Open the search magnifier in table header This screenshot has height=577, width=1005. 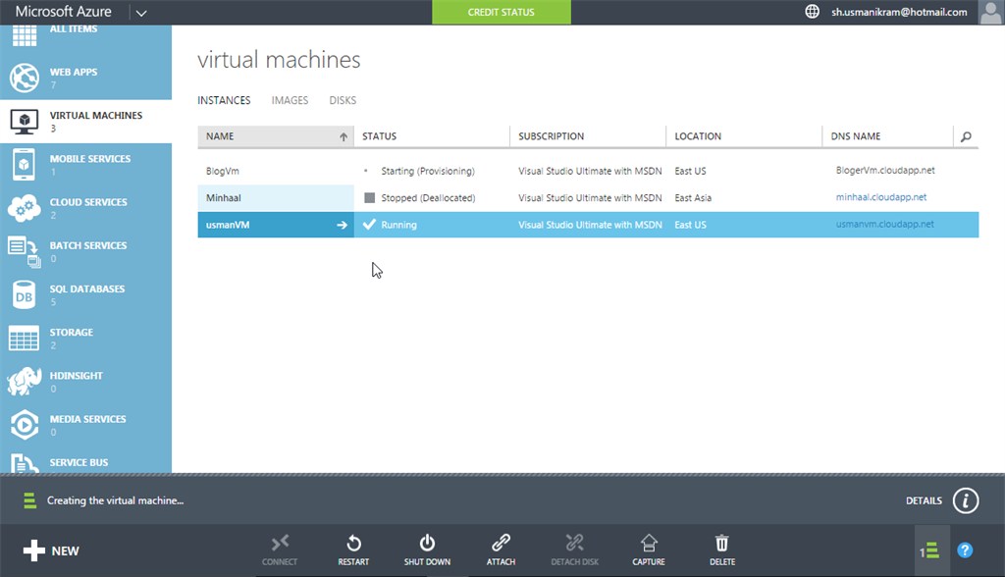(966, 136)
